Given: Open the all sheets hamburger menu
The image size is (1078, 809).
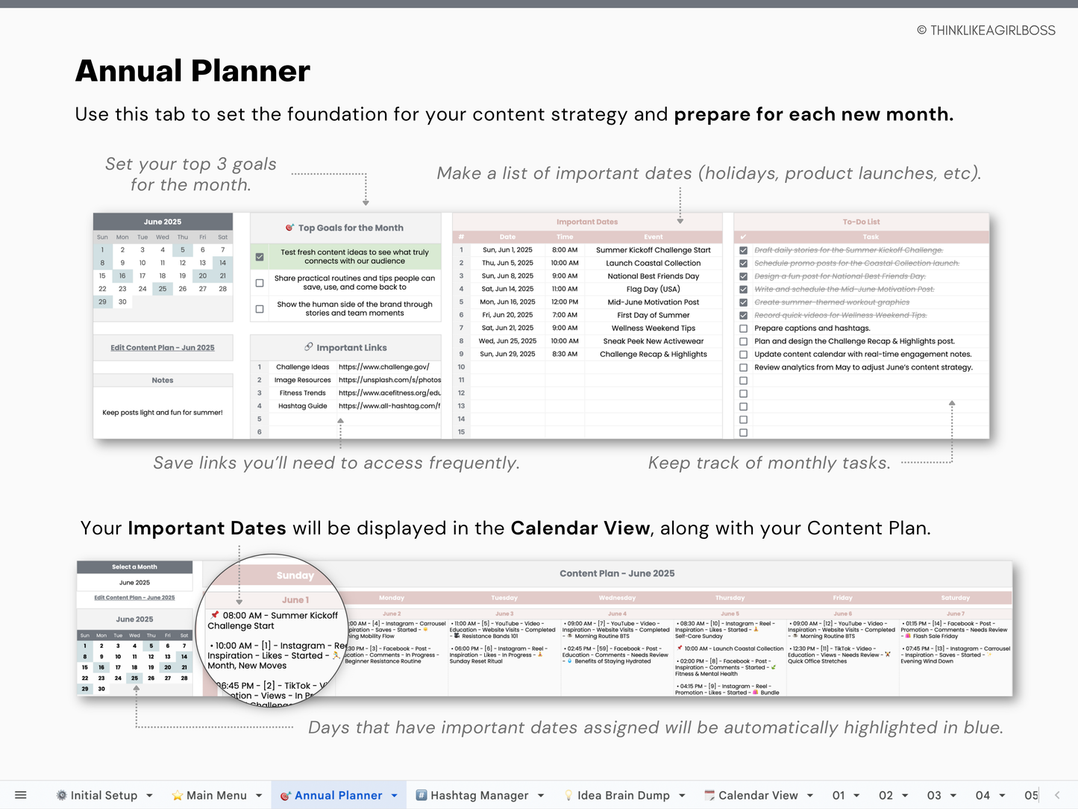Looking at the screenshot, I should (x=20, y=795).
